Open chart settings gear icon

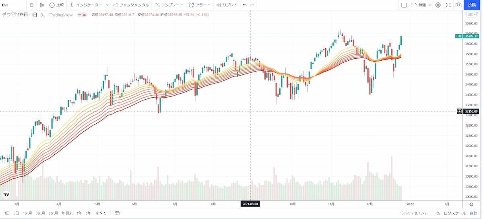(x=438, y=5)
